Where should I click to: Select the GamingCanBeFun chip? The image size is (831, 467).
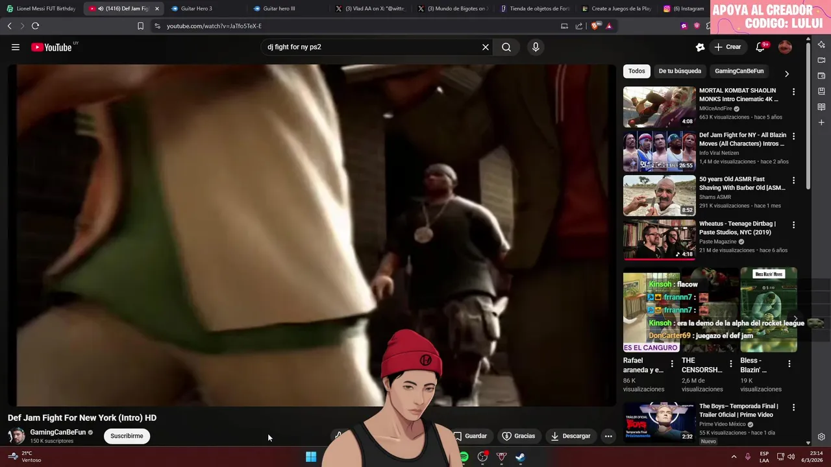tap(739, 71)
